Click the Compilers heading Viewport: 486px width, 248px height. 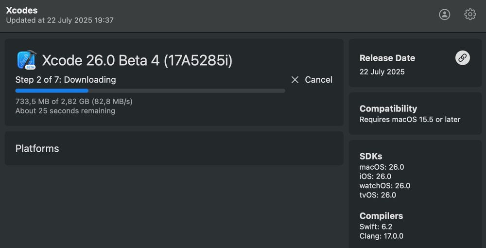pyautogui.click(x=381, y=216)
